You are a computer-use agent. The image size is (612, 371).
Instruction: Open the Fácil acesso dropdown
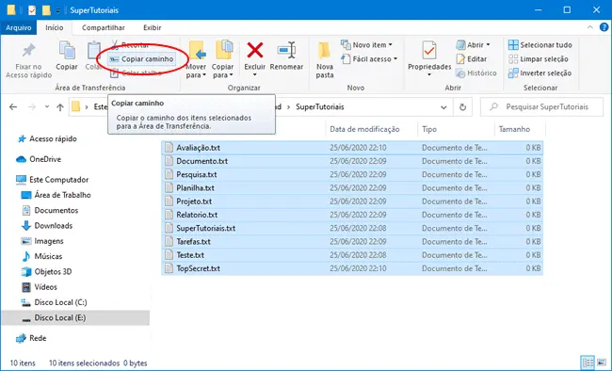click(369, 59)
